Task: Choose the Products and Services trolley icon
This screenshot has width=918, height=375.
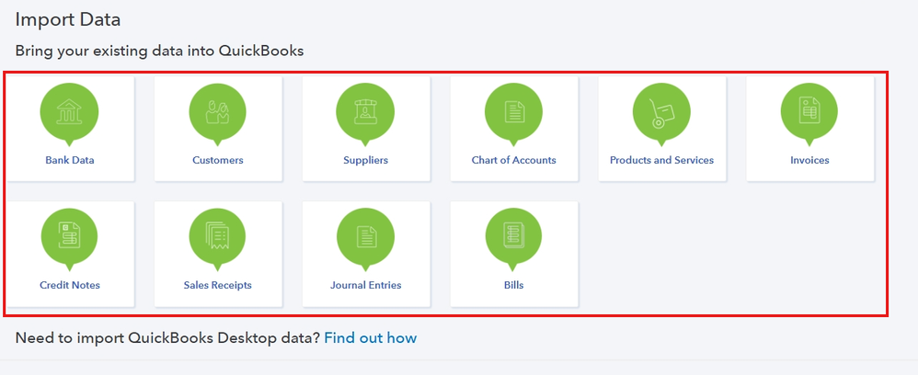Action: coord(662,112)
